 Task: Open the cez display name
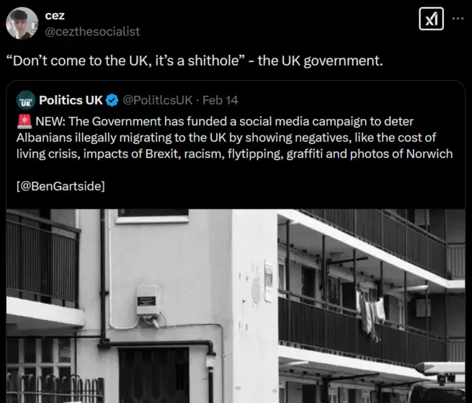[55, 15]
